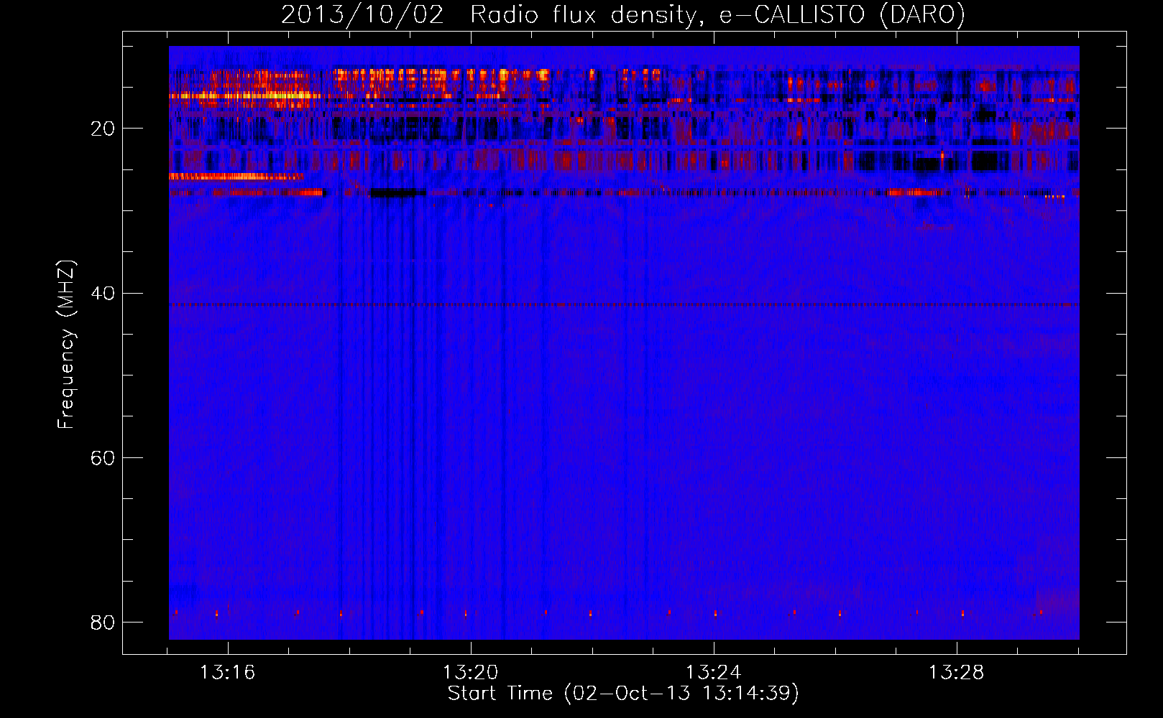This screenshot has height=718, width=1163.
Task: Click the "13:20" time tick label
Action: coord(471,673)
